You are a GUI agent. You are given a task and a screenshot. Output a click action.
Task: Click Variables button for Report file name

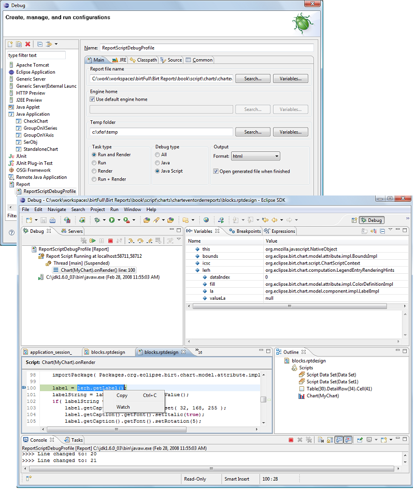tap(290, 79)
